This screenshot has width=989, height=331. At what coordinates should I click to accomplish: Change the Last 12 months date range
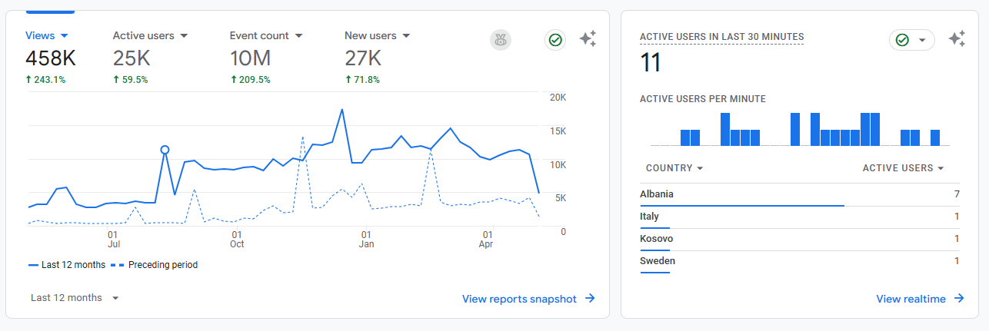(75, 298)
